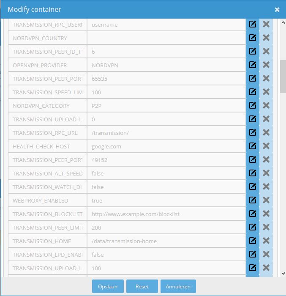Screen dimensions: 286x296
Task: Edit the TRANSMISSION_BLOCKLIST URL row
Action: 253,214
